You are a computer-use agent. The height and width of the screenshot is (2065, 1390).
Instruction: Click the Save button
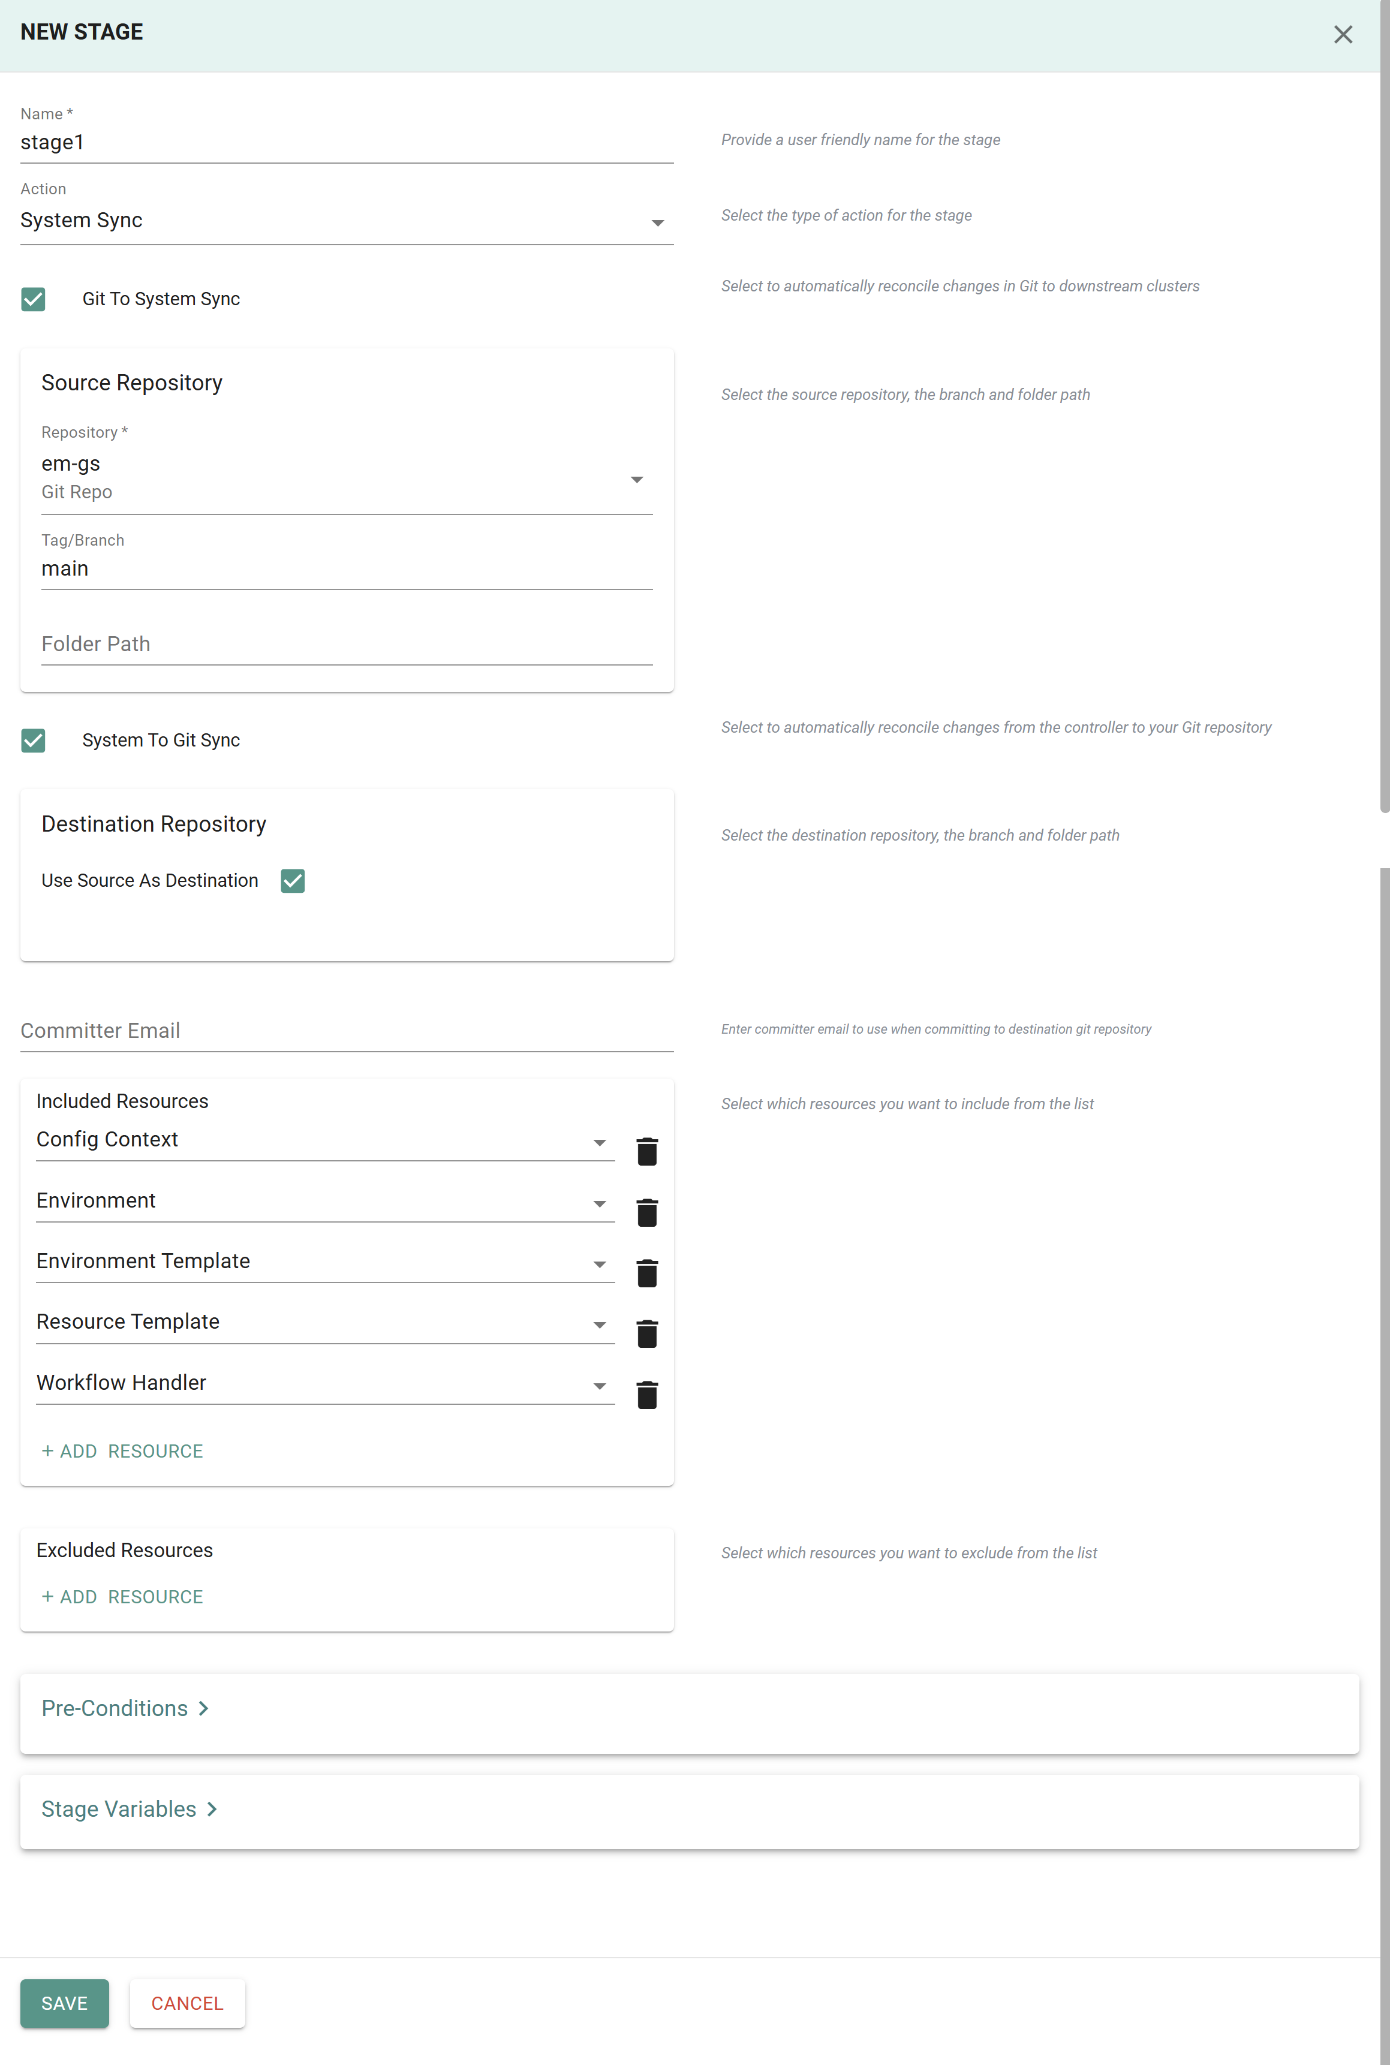pos(65,2004)
